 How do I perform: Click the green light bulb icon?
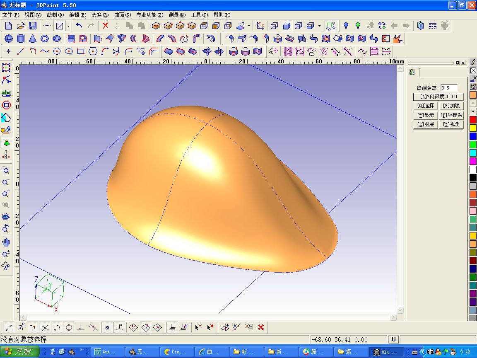click(358, 26)
